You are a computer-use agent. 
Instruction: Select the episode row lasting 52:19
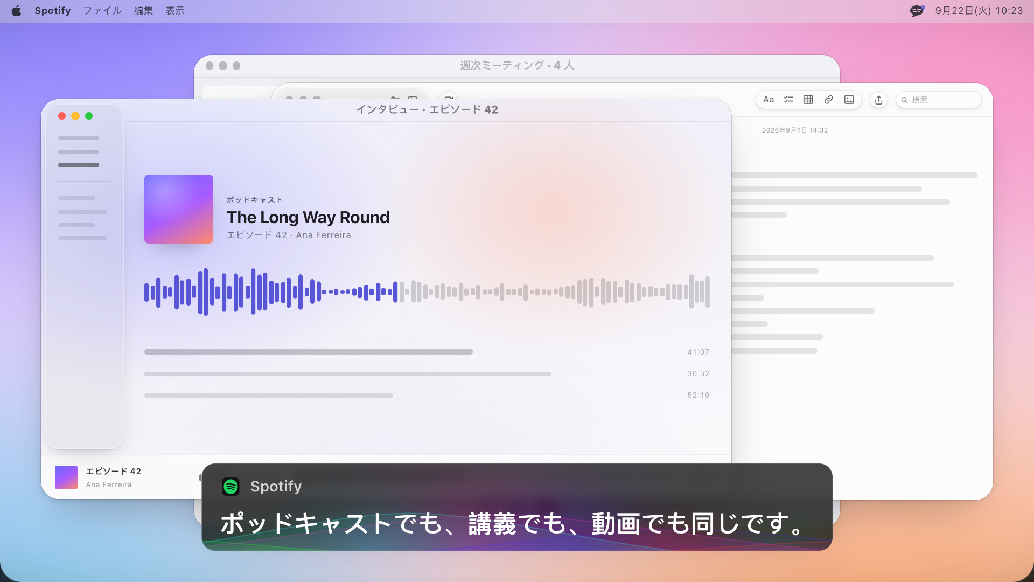tap(427, 395)
